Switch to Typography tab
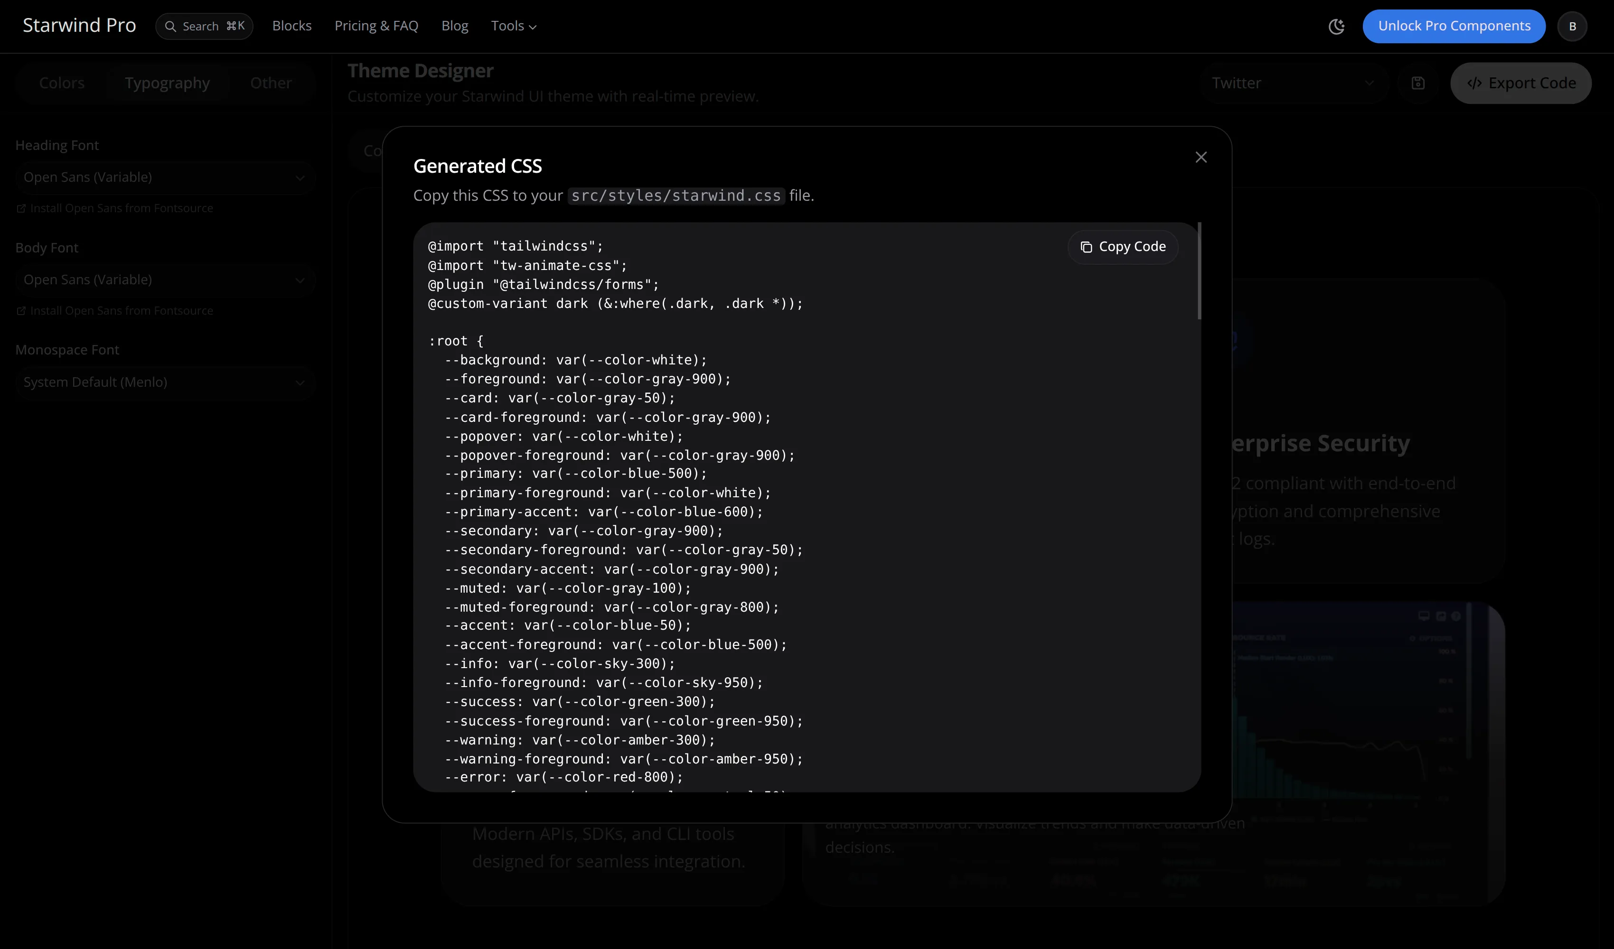 pos(167,83)
